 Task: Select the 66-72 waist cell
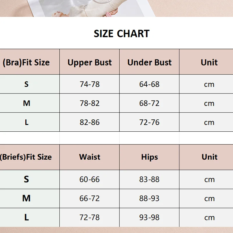tap(90, 198)
